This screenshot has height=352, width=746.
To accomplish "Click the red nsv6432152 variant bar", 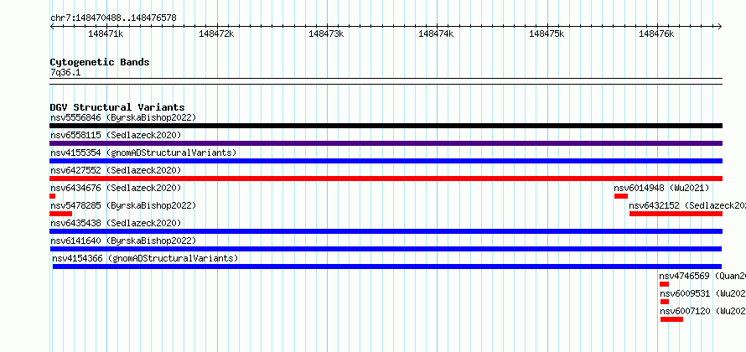I will tap(676, 214).
